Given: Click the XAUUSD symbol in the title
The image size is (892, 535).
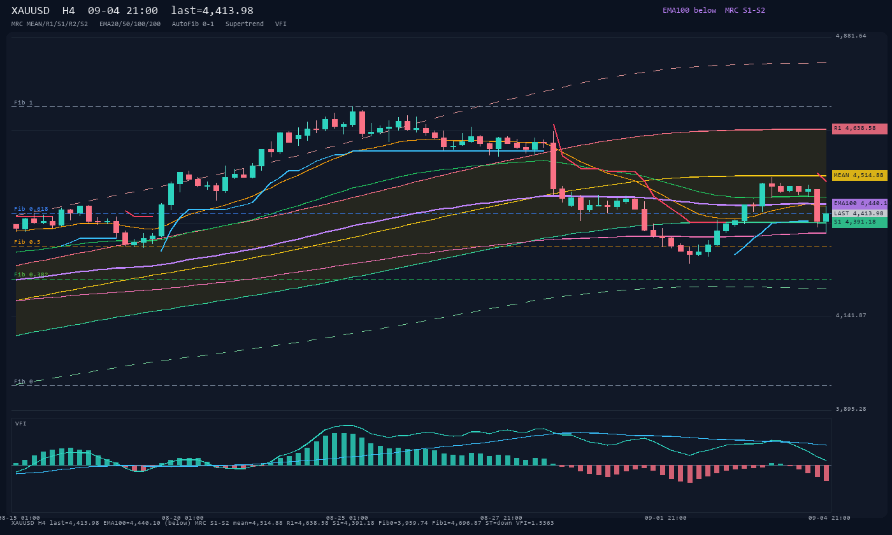Looking at the screenshot, I should coord(31,10).
